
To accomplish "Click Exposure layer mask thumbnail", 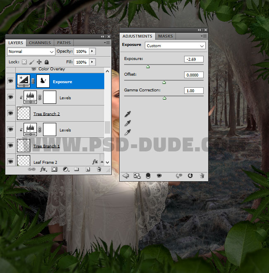I will 43,81.
